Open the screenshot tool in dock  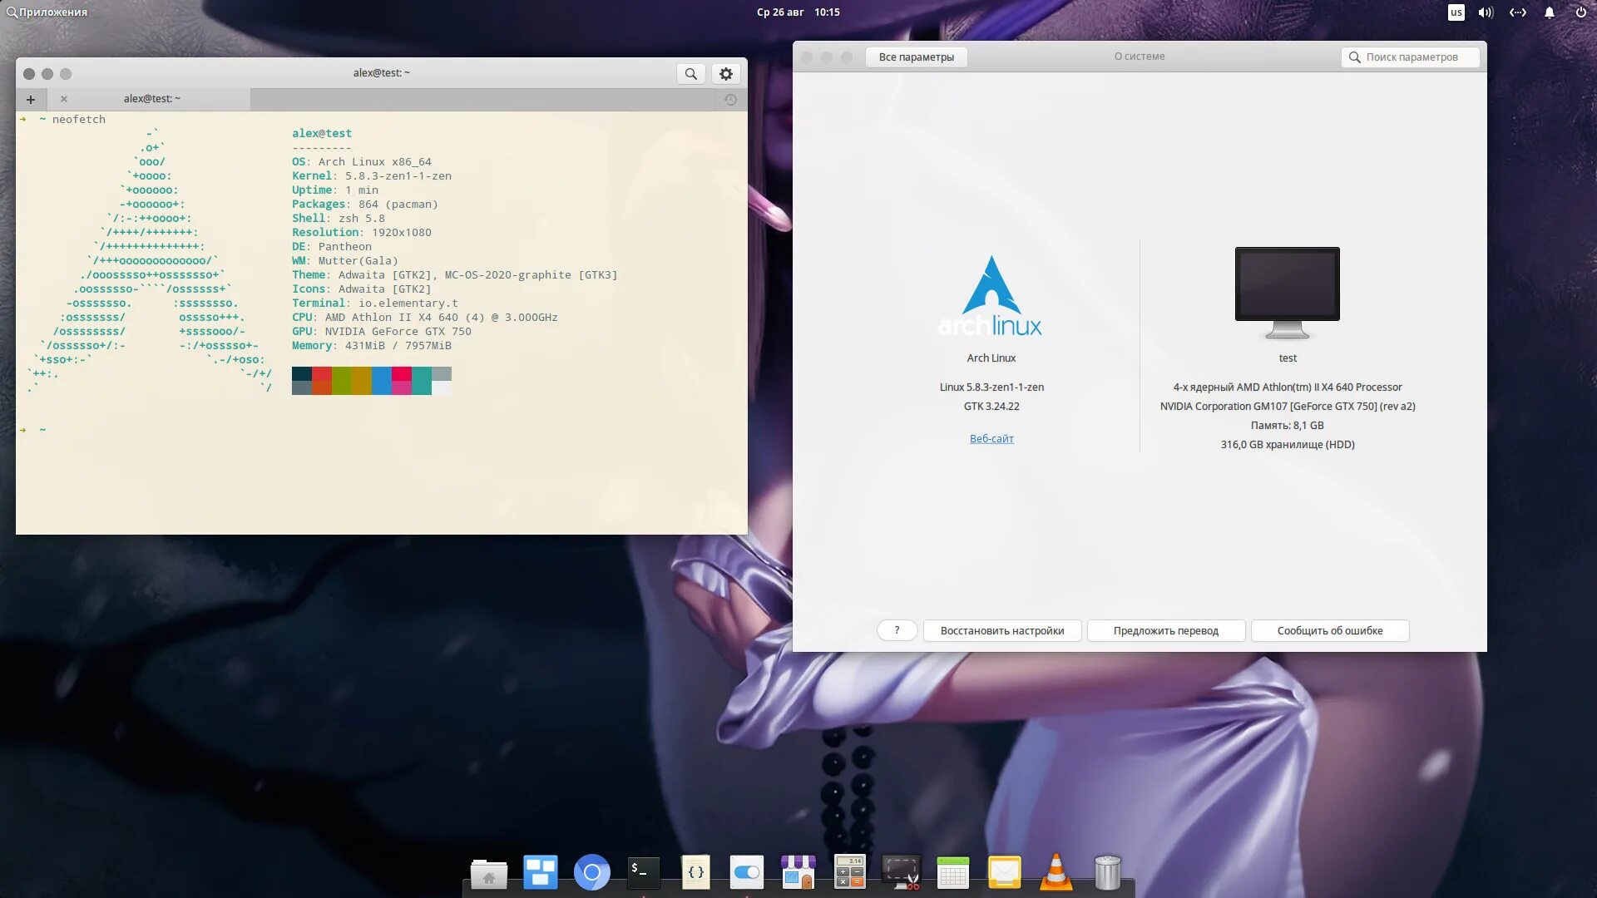(x=901, y=872)
